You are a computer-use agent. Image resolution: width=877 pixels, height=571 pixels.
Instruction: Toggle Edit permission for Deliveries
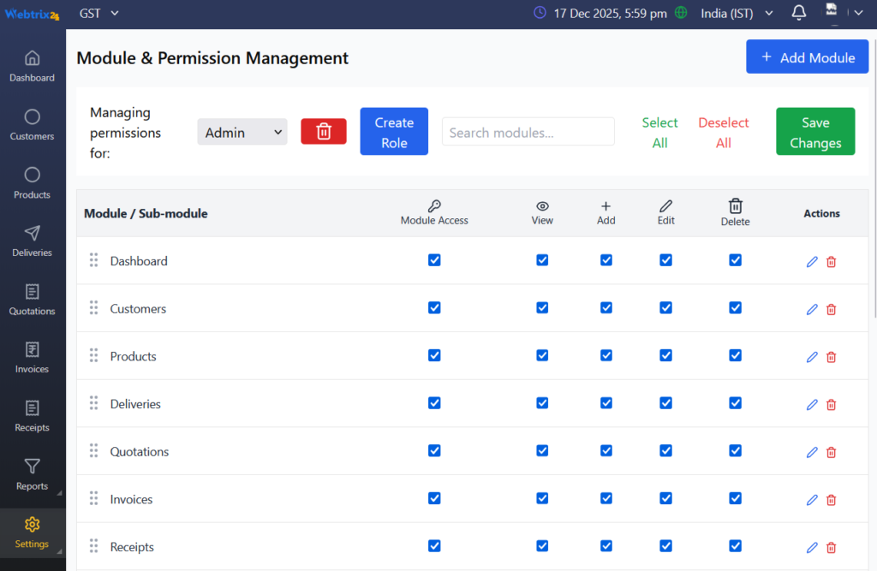pos(665,402)
